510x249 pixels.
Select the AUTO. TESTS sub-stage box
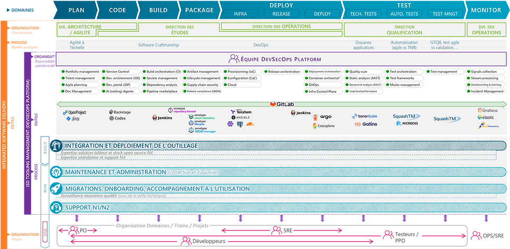[403, 14]
